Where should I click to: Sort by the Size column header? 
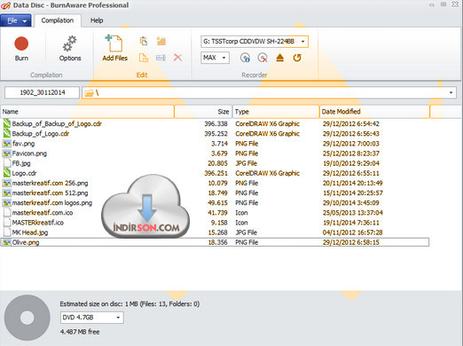pyautogui.click(x=203, y=112)
